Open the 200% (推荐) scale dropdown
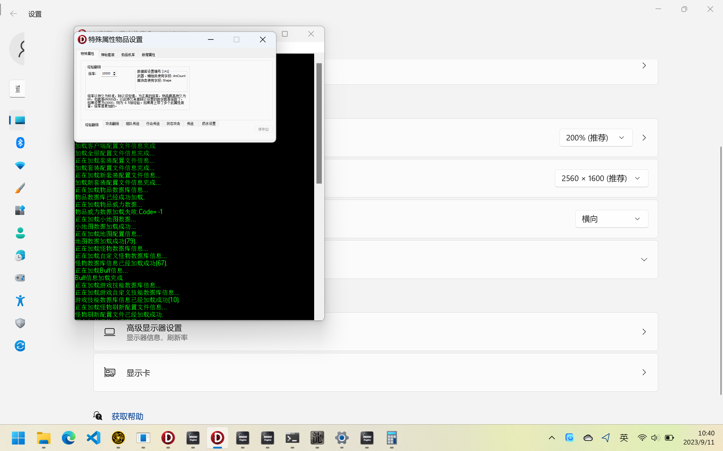The height and width of the screenshot is (451, 723). click(x=596, y=138)
